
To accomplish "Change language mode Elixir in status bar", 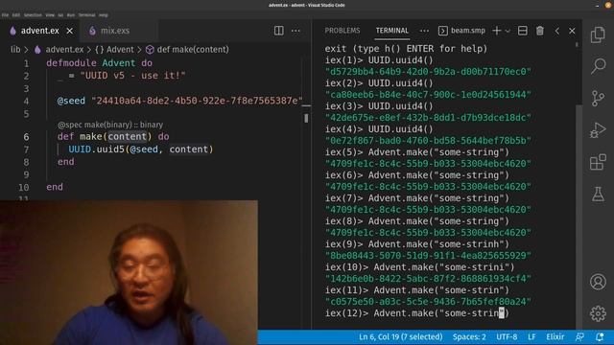I will pos(555,336).
